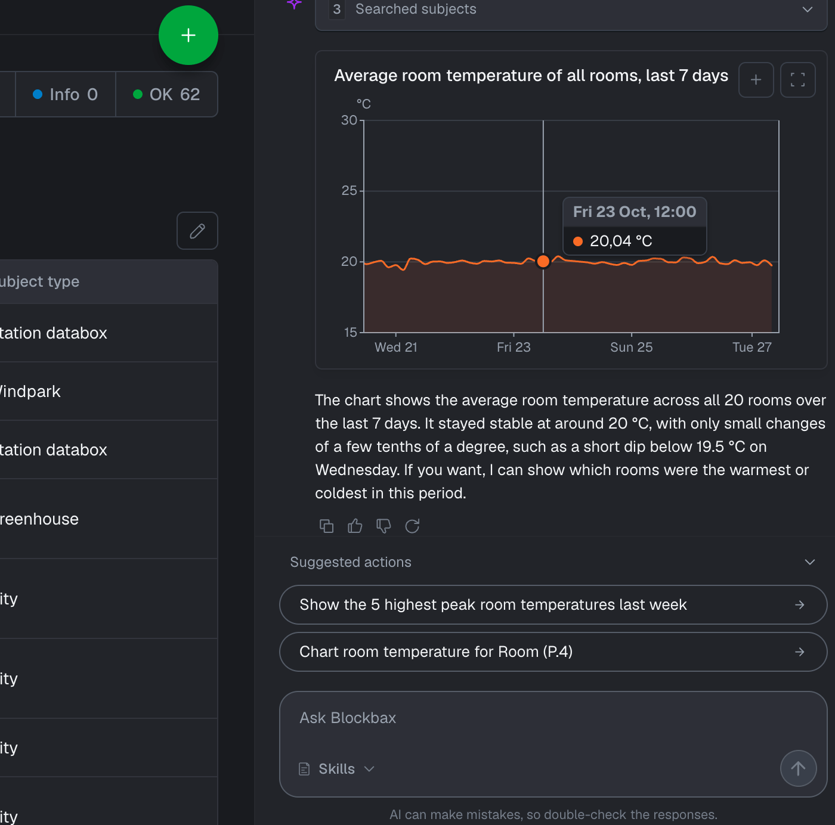Collapse the Suggested actions section
The width and height of the screenshot is (835, 825).
810,562
